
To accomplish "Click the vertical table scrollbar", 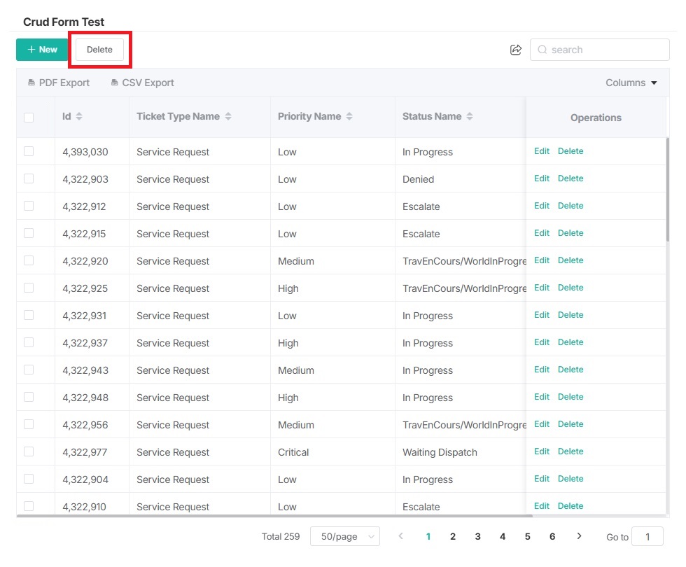I will [x=668, y=189].
